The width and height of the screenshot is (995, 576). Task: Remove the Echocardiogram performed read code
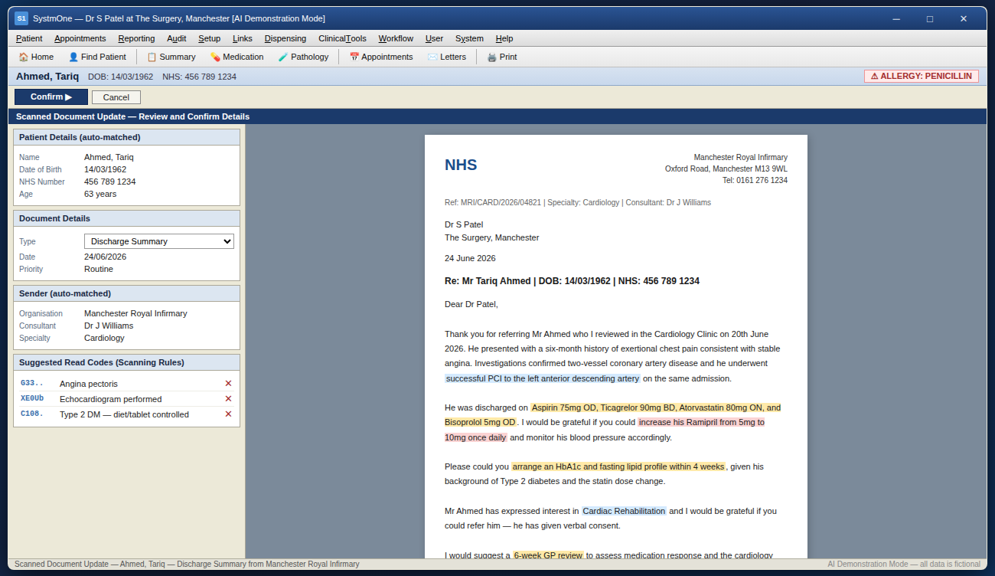tap(228, 399)
